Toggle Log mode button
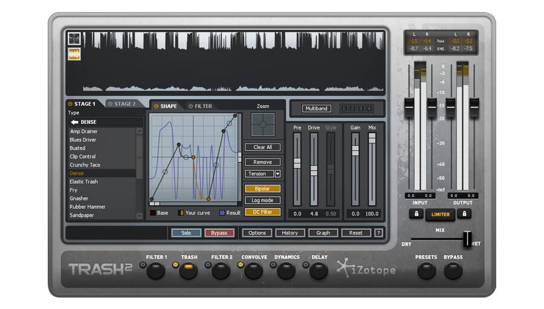Image resolution: width=544 pixels, height=309 pixels. [263, 200]
